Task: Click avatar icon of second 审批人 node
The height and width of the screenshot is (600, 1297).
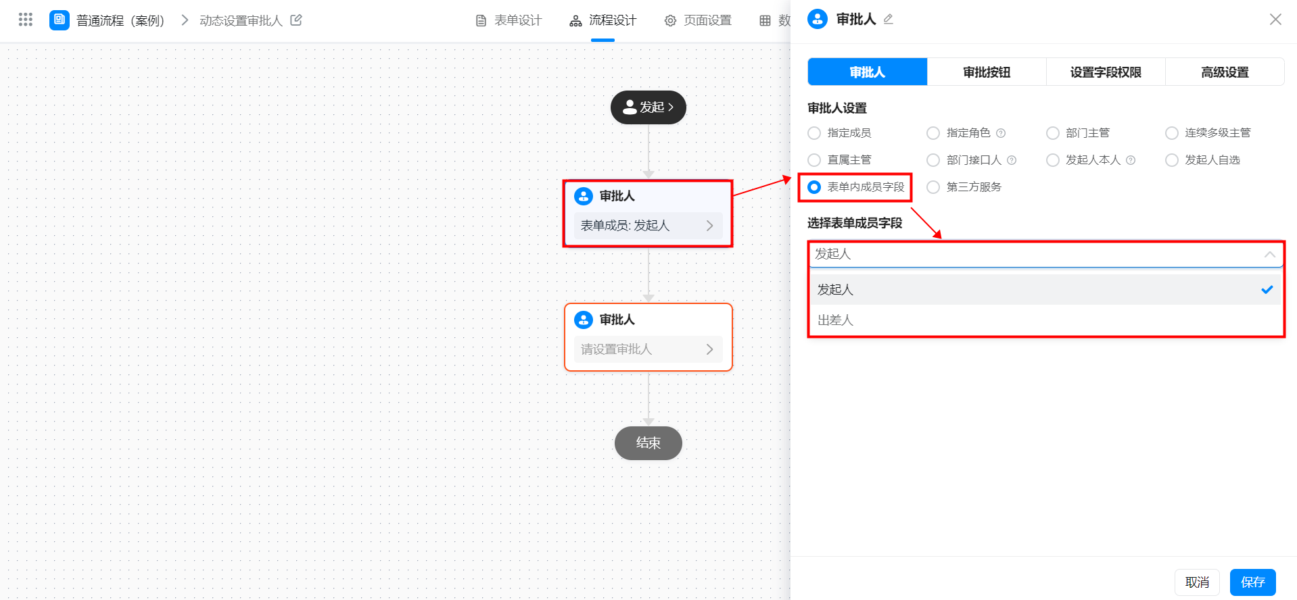Action: [x=584, y=320]
